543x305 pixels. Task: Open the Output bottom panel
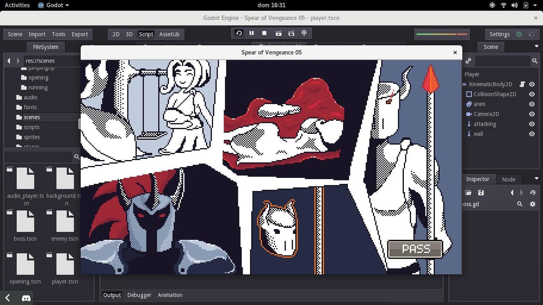pos(112,295)
